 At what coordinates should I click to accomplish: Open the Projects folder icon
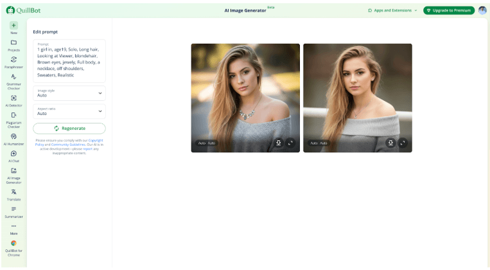pos(13,42)
